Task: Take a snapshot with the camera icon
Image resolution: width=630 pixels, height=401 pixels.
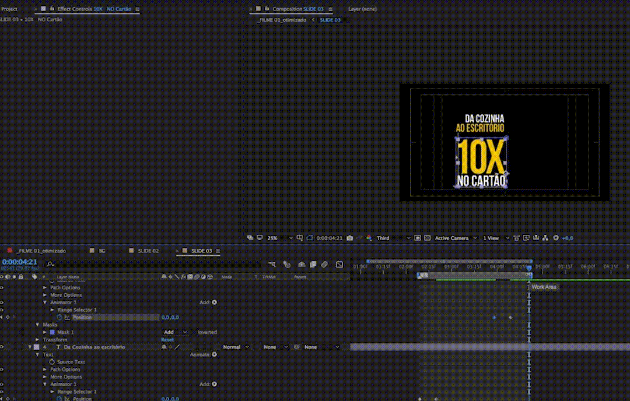Action: (x=349, y=238)
